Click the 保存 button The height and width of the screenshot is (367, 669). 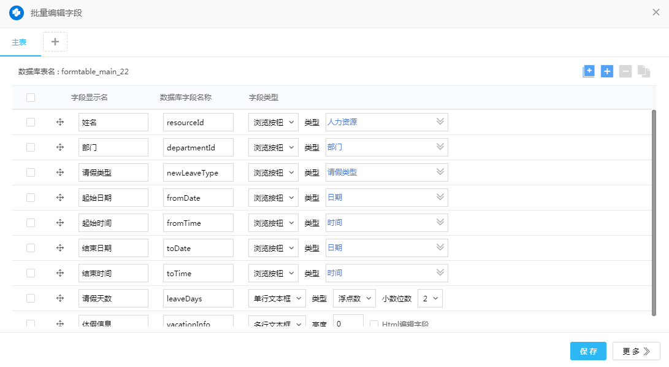[x=588, y=351]
